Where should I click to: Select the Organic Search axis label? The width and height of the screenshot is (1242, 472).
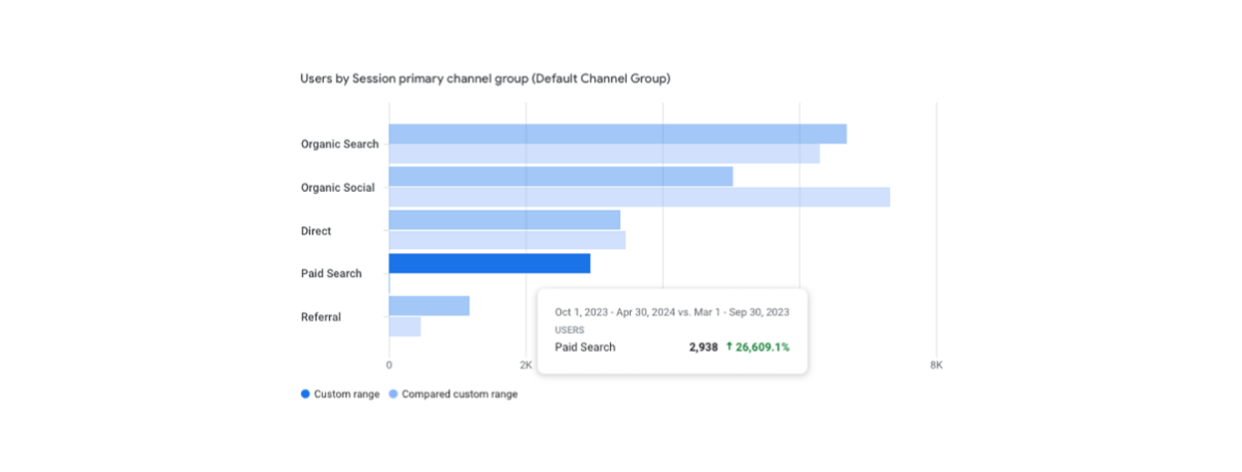tap(340, 144)
